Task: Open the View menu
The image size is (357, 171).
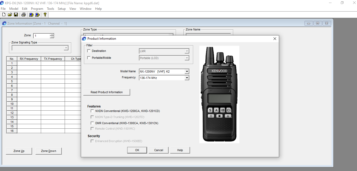Action: [73, 9]
